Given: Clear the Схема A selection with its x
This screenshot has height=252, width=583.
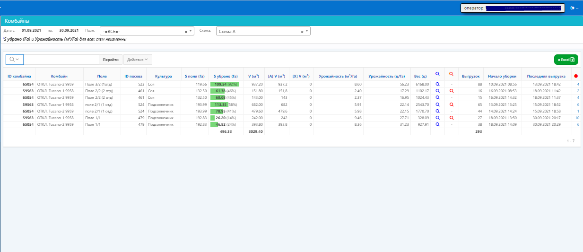Looking at the screenshot, I should 302,31.
